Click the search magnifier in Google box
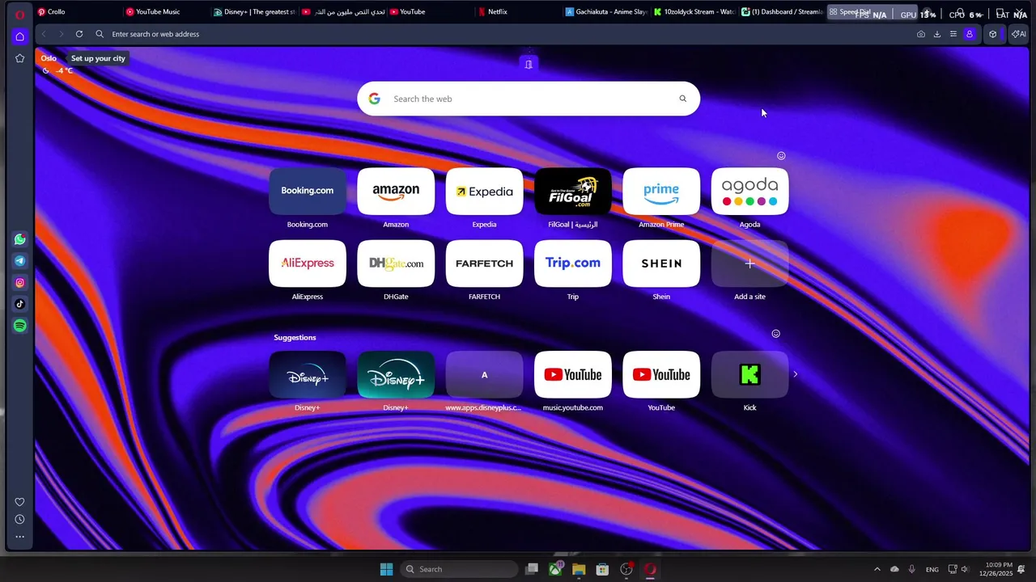 point(682,99)
